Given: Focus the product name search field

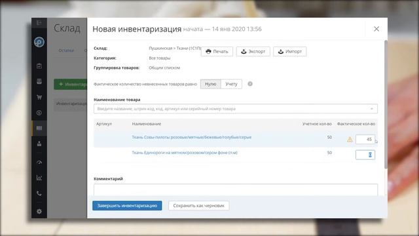Looking at the screenshot, I should pos(236,109).
